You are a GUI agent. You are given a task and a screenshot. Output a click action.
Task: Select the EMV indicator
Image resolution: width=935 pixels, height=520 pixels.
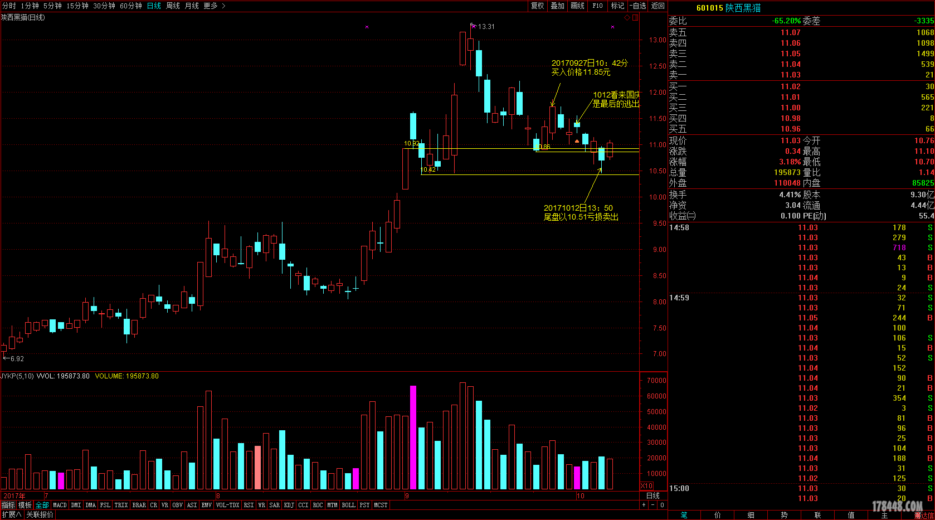[206, 505]
